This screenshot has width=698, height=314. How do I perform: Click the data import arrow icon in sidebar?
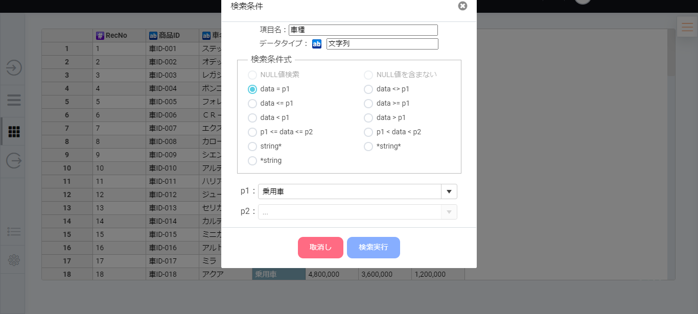point(13,68)
